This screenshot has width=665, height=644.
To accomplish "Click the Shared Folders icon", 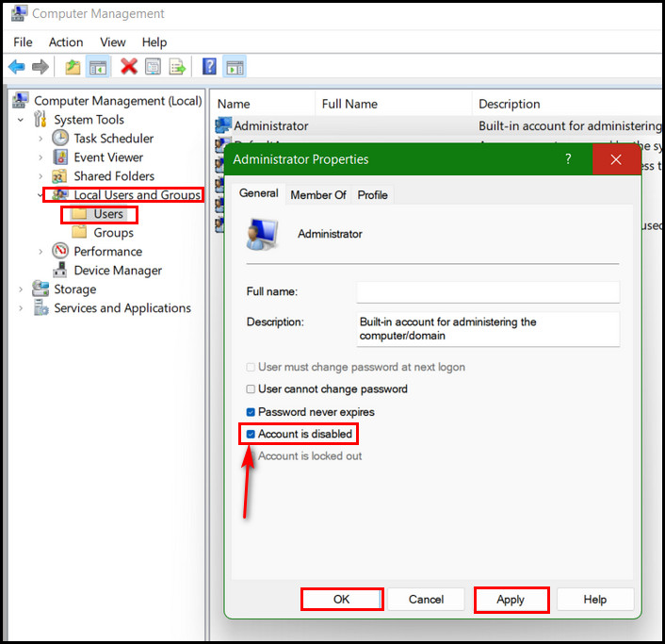I will (x=59, y=175).
